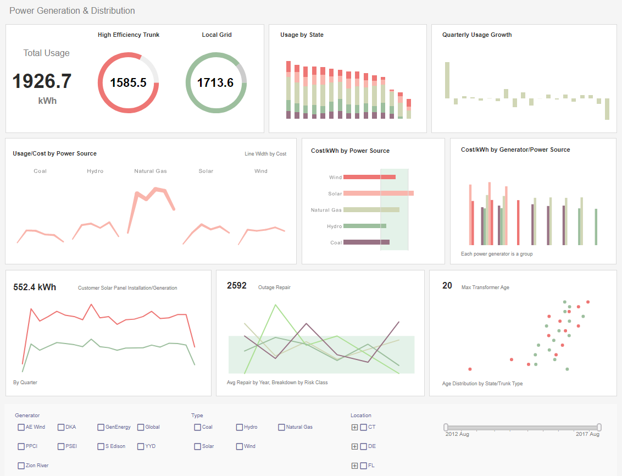Select the Wind bar in Cost/kWh chart
The width and height of the screenshot is (622, 476).
pyautogui.click(x=369, y=177)
